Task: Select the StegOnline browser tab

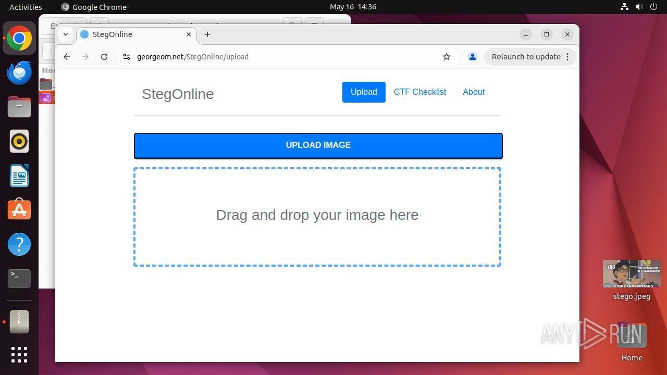Action: [x=137, y=34]
